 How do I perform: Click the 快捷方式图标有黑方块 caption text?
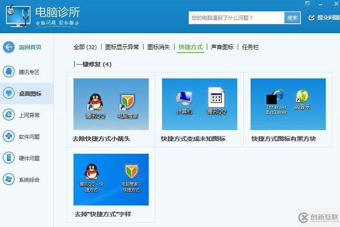click(x=284, y=139)
